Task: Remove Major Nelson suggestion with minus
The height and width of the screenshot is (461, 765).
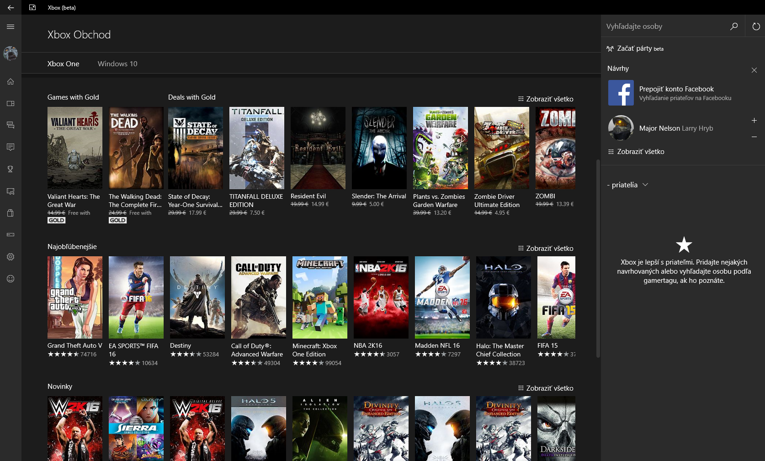Action: 754,137
